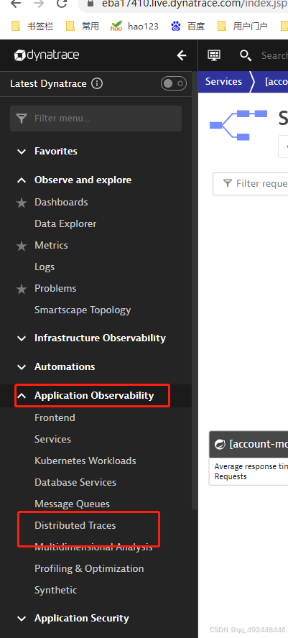This screenshot has width=288, height=638.
Task: Open Metrics in the menu
Action: [51, 245]
